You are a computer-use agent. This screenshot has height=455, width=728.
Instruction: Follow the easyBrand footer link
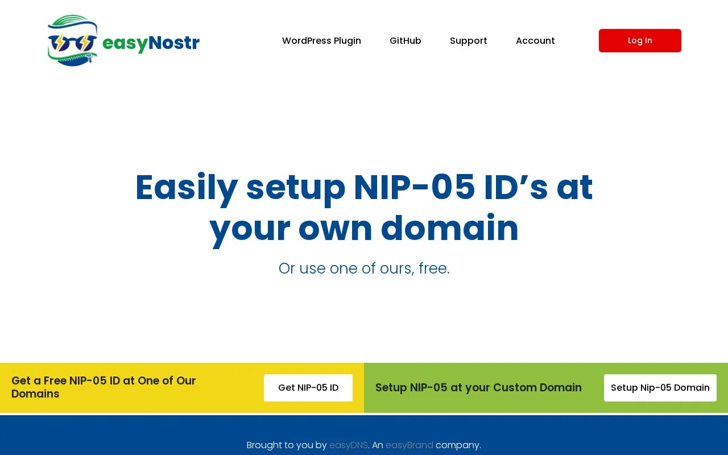point(409,445)
